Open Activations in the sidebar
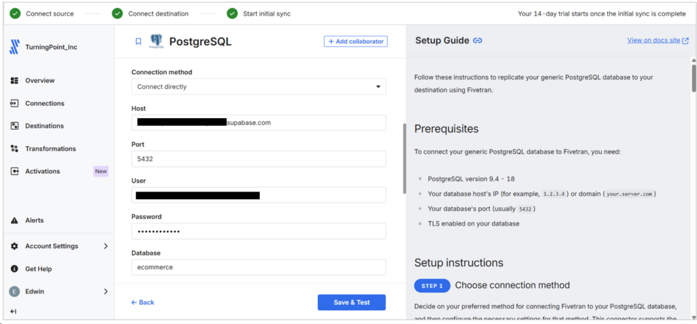The height and width of the screenshot is (324, 697). [x=43, y=171]
